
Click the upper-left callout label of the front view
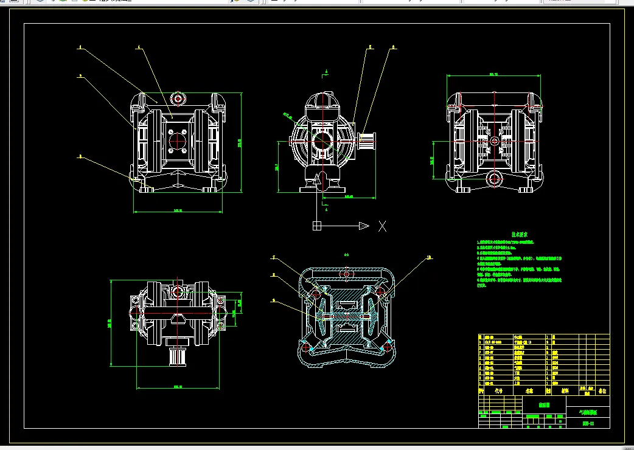(80, 47)
